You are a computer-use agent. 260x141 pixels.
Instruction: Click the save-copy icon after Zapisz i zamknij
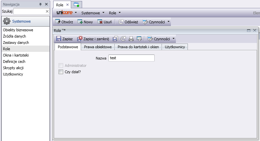point(115,39)
